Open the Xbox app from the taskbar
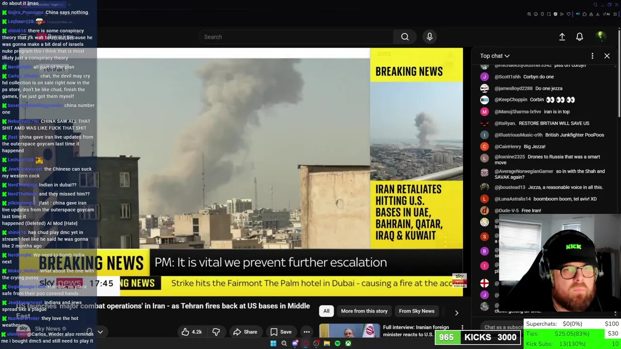621x349 pixels. [348, 343]
